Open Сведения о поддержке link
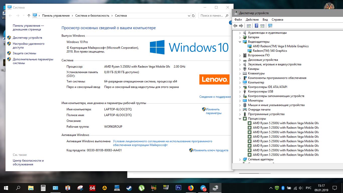This screenshot has height=193, width=343. click(215, 97)
